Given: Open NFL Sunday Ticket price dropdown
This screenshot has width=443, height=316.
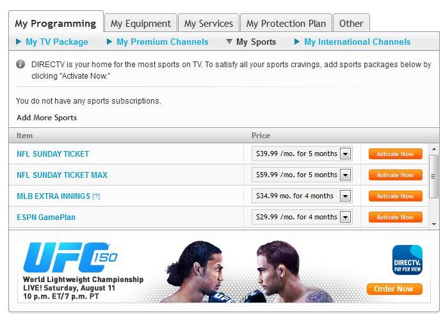Looking at the screenshot, I should (345, 154).
